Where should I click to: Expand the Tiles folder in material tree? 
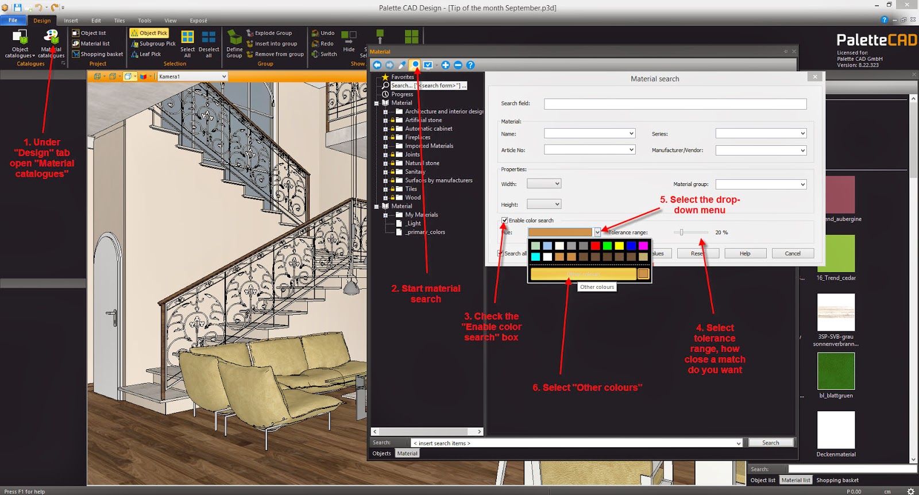coord(385,189)
